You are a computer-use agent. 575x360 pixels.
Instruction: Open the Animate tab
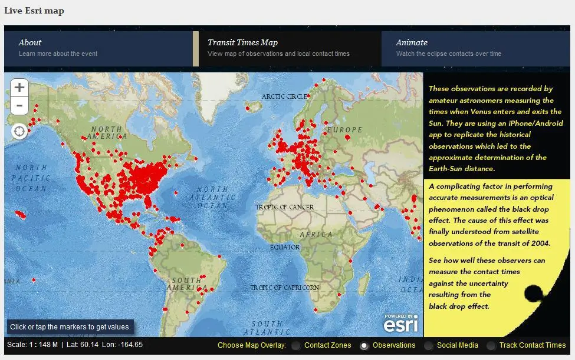475,49
